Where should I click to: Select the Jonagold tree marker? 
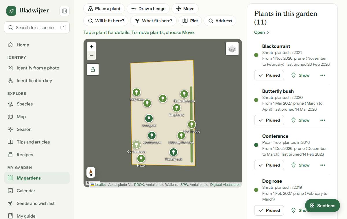click(149, 118)
